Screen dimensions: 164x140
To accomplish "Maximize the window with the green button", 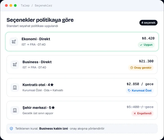I will [x=15, y=5].
